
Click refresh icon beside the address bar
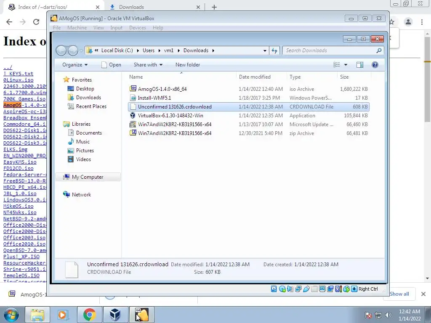(x=274, y=50)
